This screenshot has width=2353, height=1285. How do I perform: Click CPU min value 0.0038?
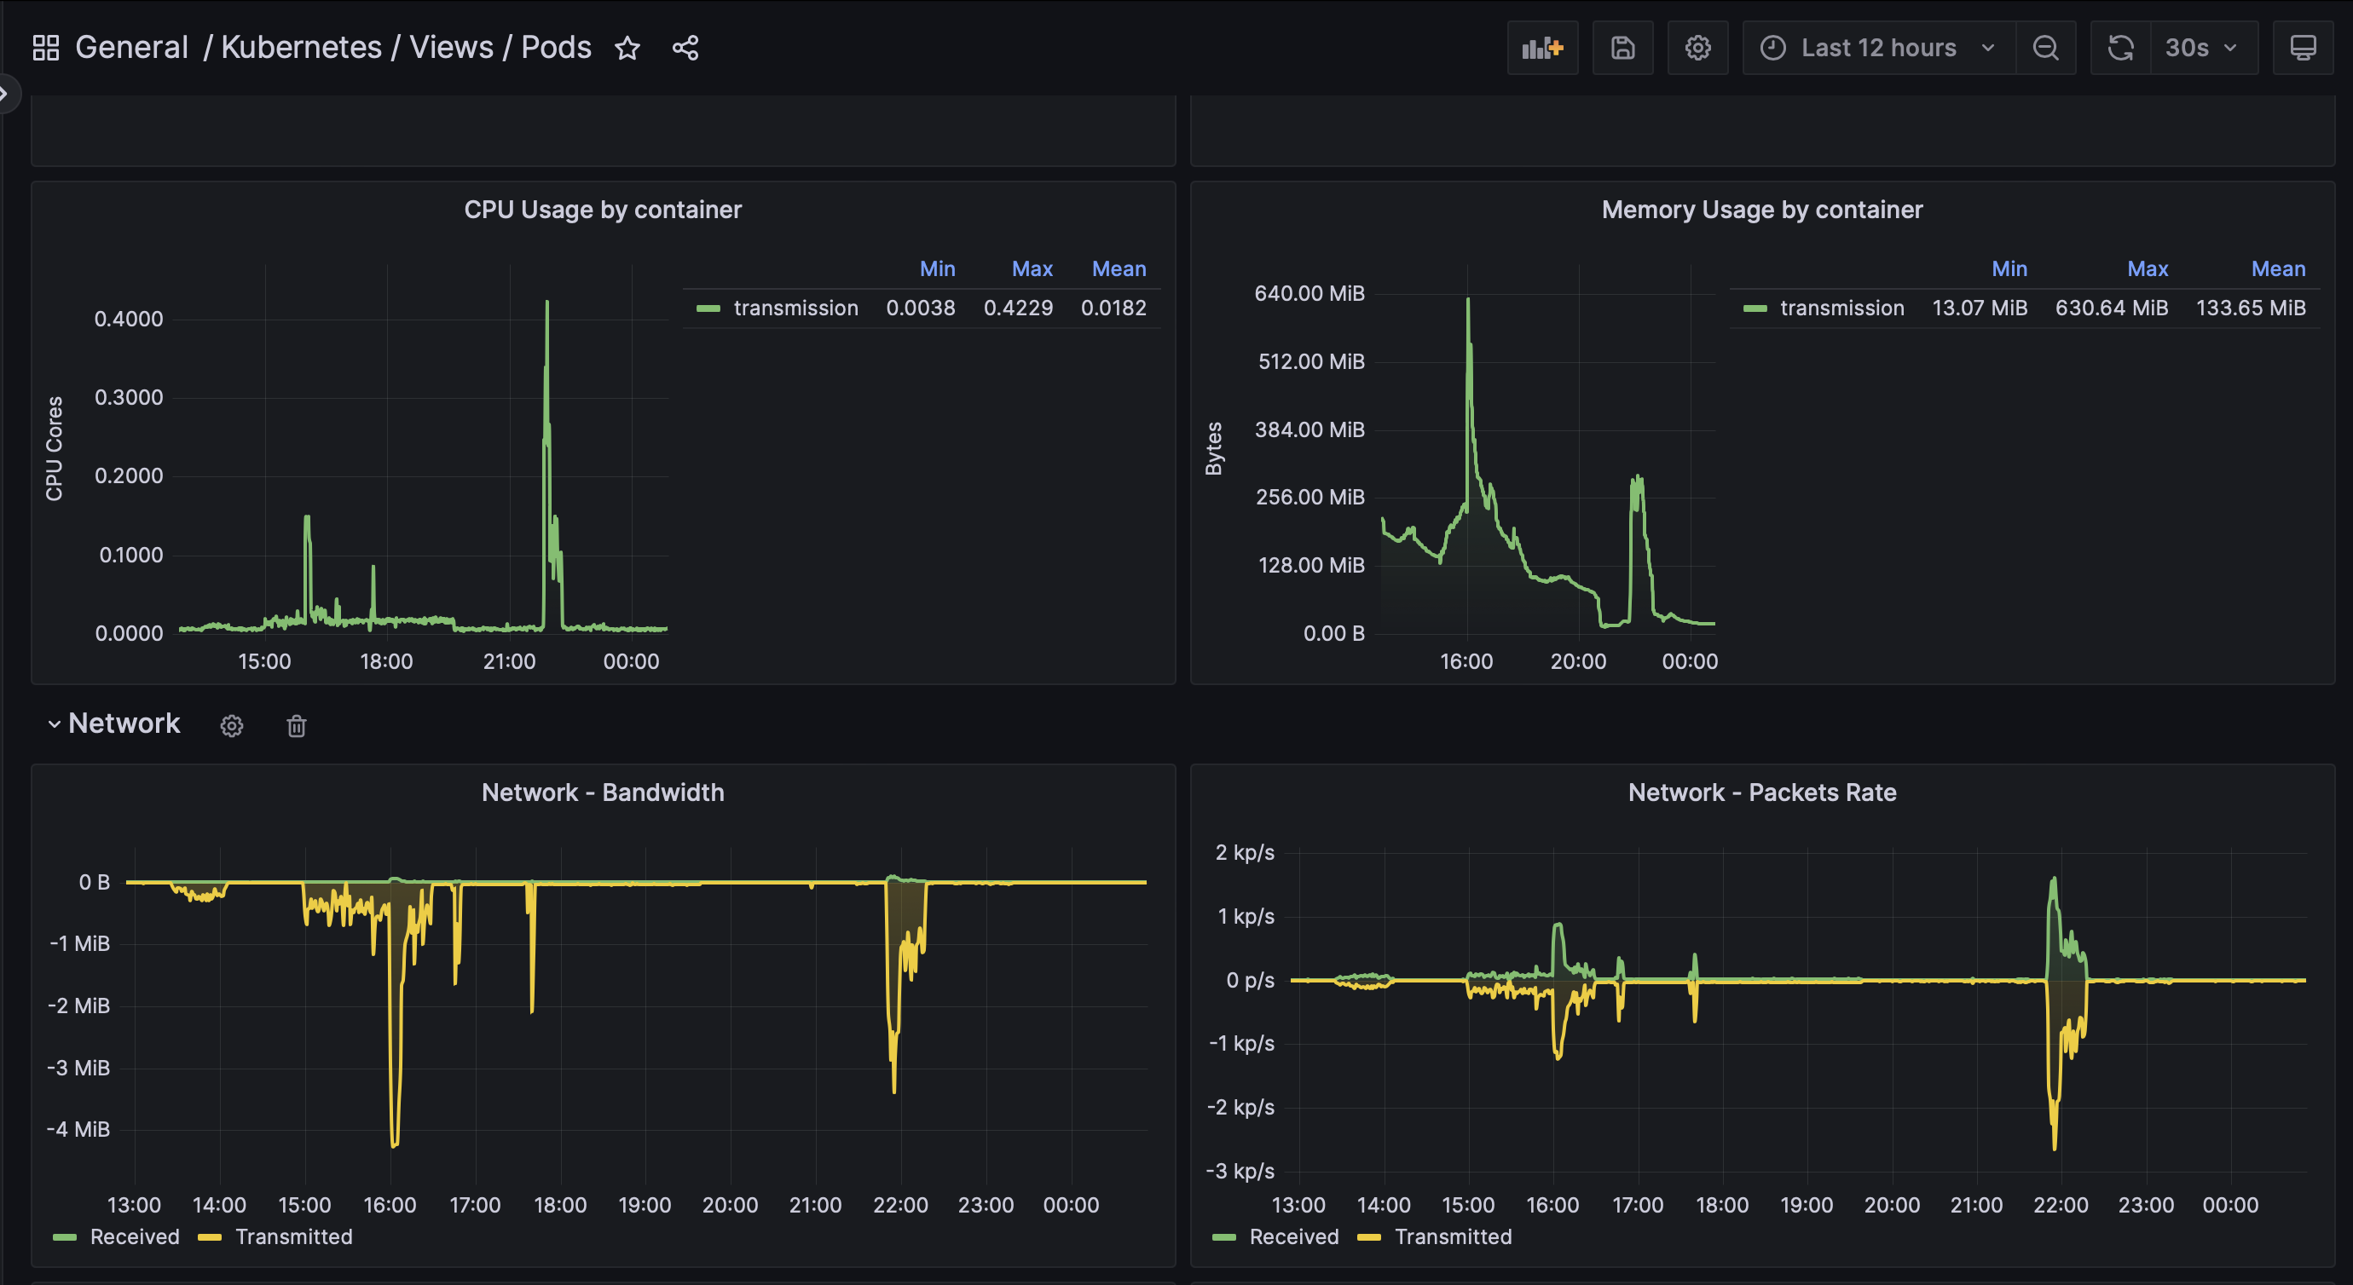921,308
